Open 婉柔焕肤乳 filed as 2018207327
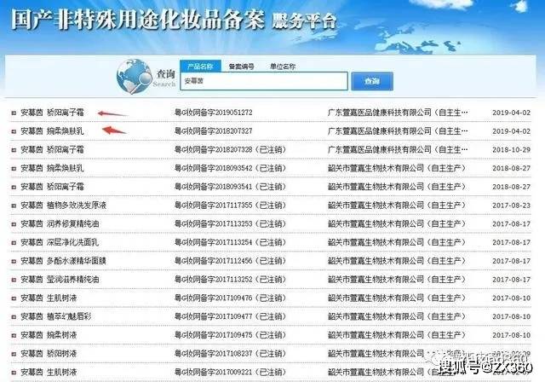This screenshot has width=545, height=382. pos(52,131)
